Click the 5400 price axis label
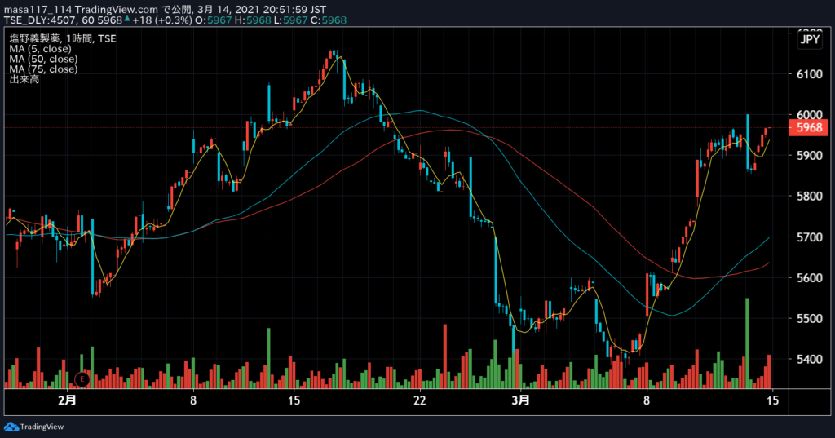835x438 pixels. 810,359
